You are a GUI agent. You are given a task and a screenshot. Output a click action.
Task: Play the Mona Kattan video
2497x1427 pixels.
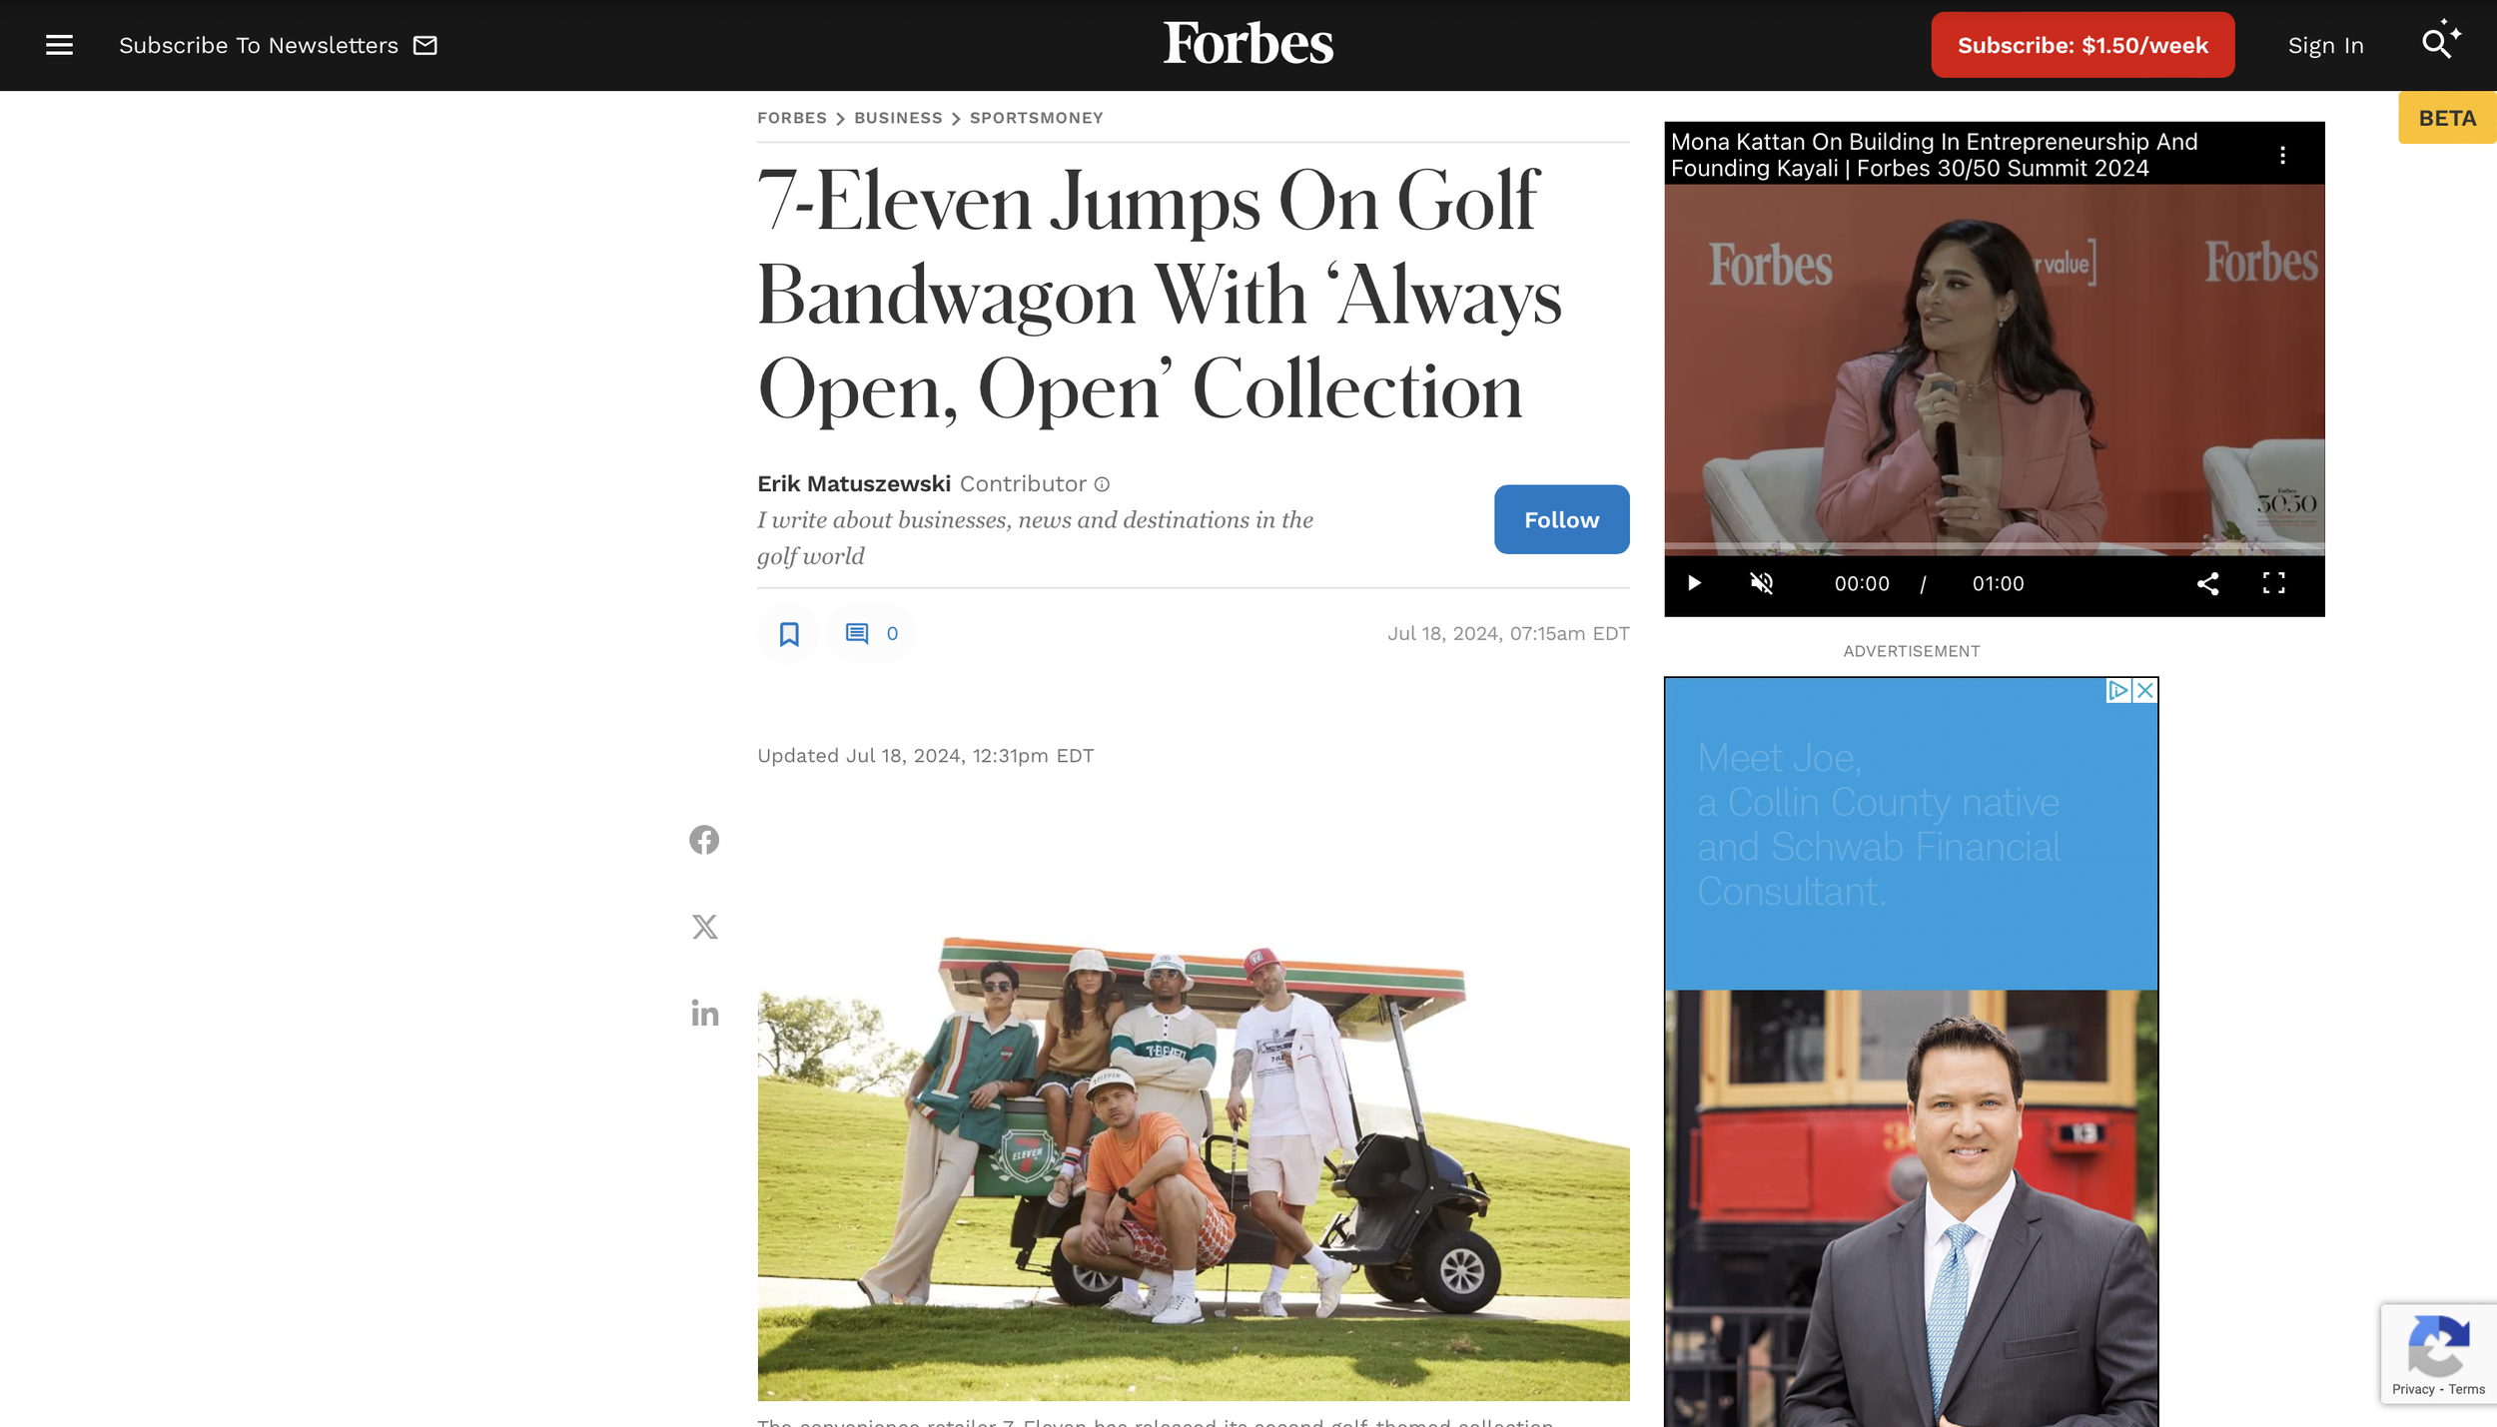(x=1694, y=584)
